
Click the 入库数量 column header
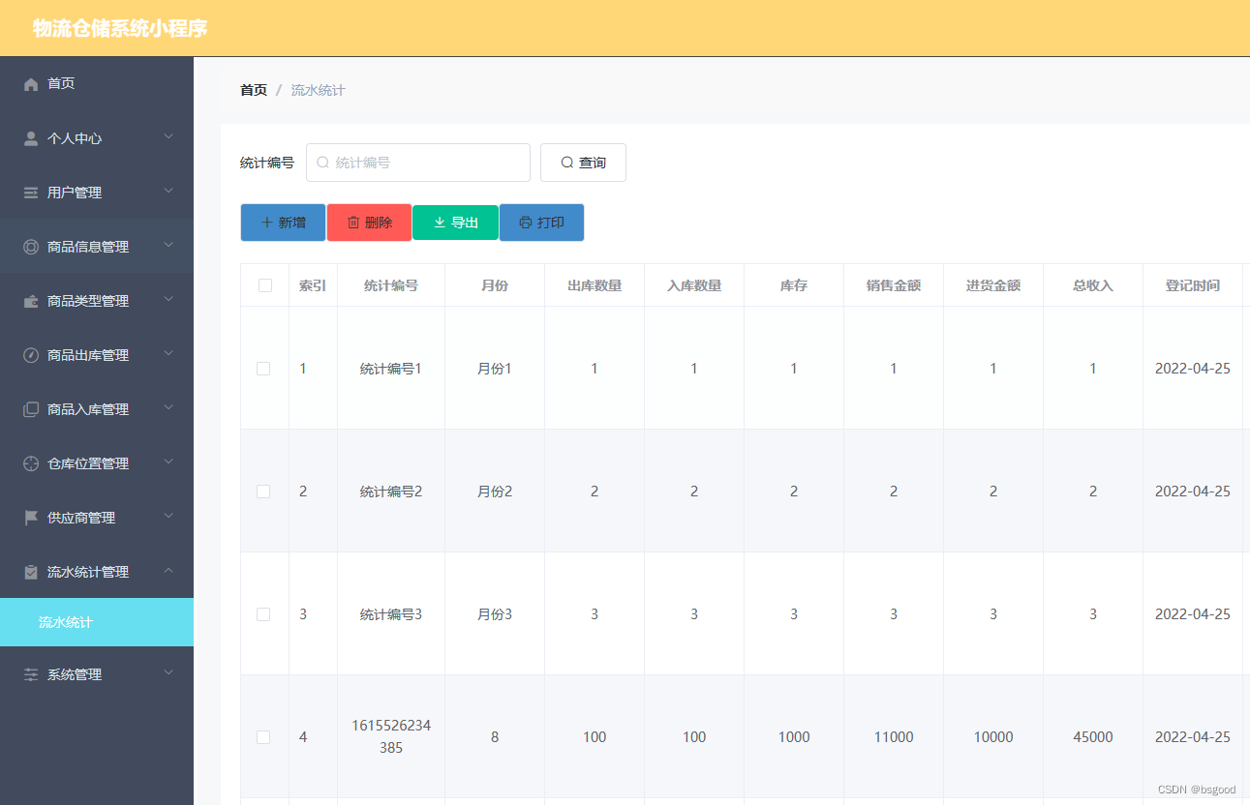(x=694, y=285)
